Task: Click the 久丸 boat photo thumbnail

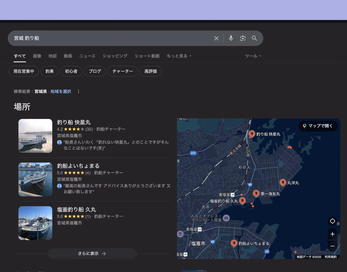Action: (35, 223)
